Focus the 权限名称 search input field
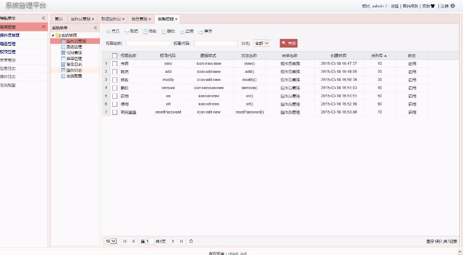463x255 pixels. tap(148, 43)
